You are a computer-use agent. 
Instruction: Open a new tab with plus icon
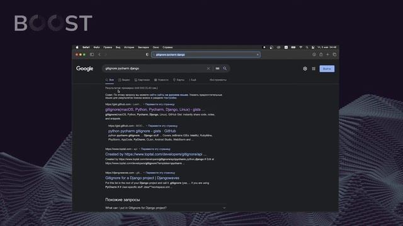(x=327, y=55)
